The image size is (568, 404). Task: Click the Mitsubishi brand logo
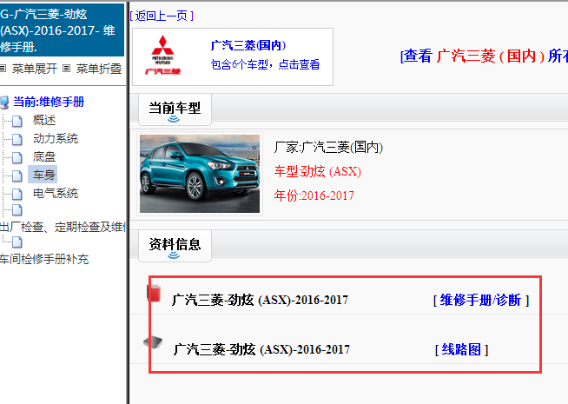pos(162,55)
